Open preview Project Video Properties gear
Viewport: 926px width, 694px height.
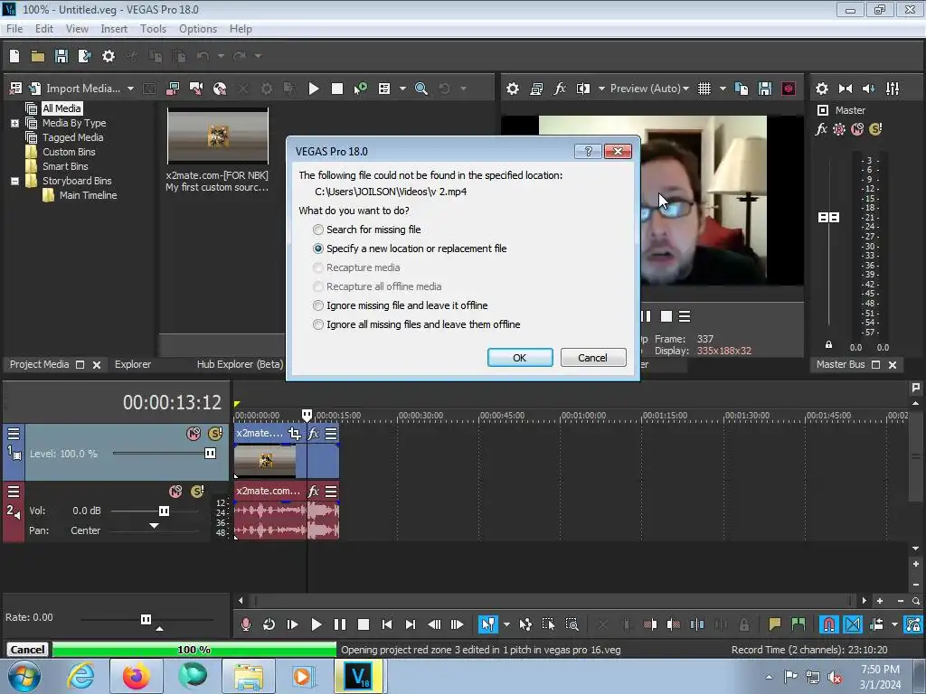pyautogui.click(x=513, y=89)
